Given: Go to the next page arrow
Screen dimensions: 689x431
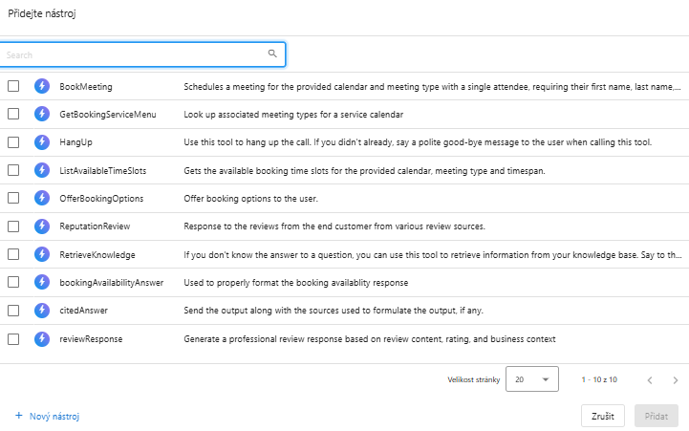Looking at the screenshot, I should pos(676,379).
